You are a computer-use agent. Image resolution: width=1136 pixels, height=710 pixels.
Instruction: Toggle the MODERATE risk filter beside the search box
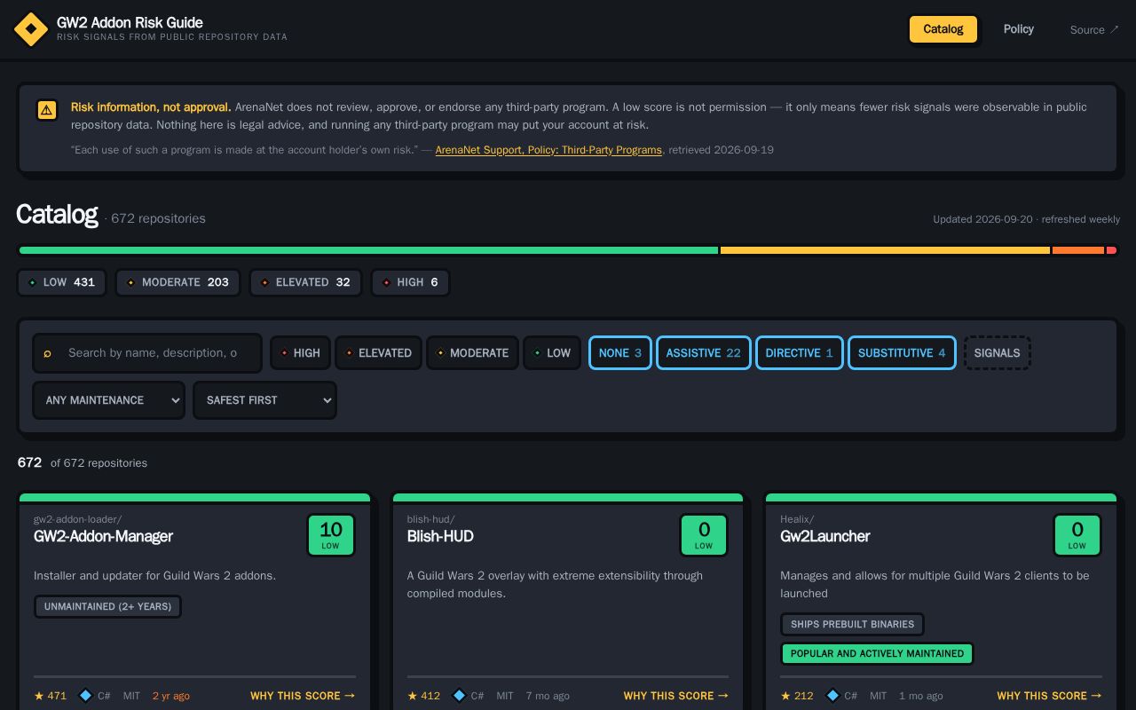tap(472, 353)
